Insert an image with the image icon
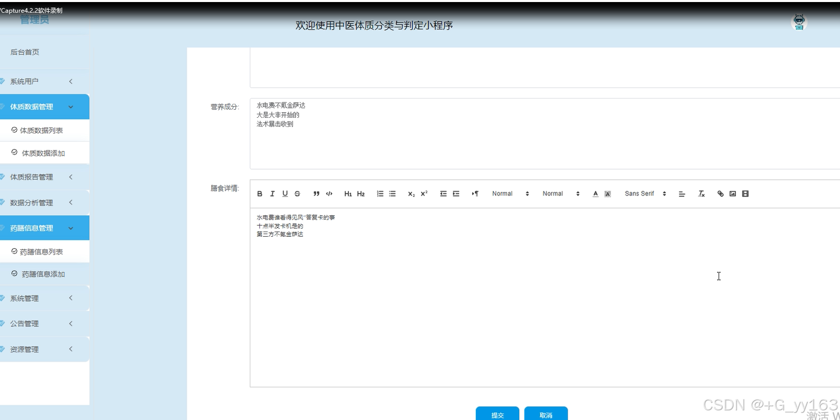 (x=733, y=193)
